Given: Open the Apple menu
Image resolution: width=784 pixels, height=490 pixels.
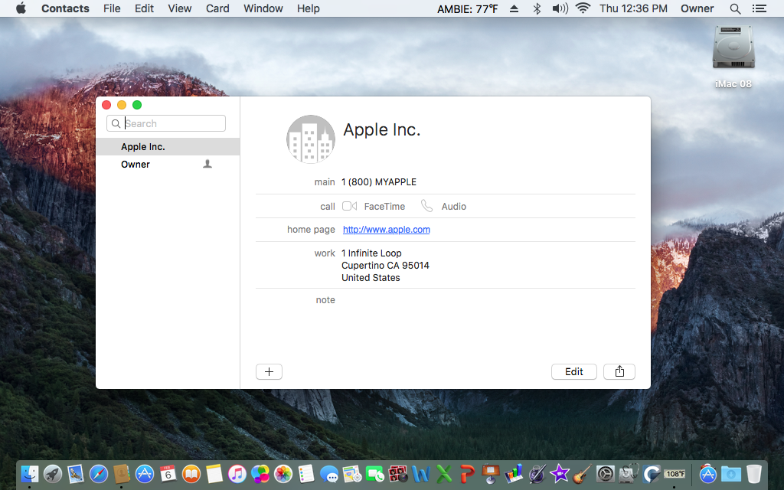Looking at the screenshot, I should coord(21,8).
